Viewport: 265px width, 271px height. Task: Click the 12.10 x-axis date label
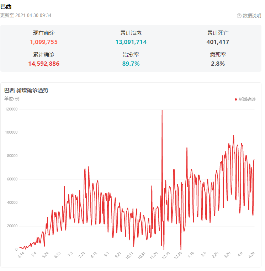point(166,255)
